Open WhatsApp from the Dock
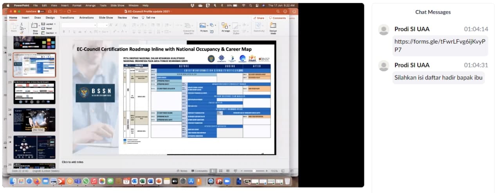This screenshot has width=501, height=193. 86,181
